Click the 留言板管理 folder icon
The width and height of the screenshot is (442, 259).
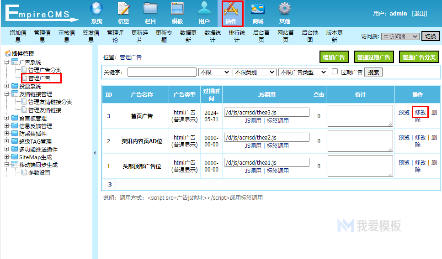[x=15, y=118]
